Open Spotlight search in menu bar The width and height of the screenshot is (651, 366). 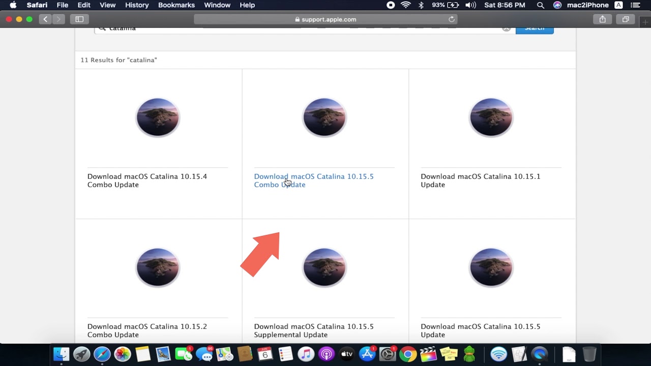coord(540,5)
